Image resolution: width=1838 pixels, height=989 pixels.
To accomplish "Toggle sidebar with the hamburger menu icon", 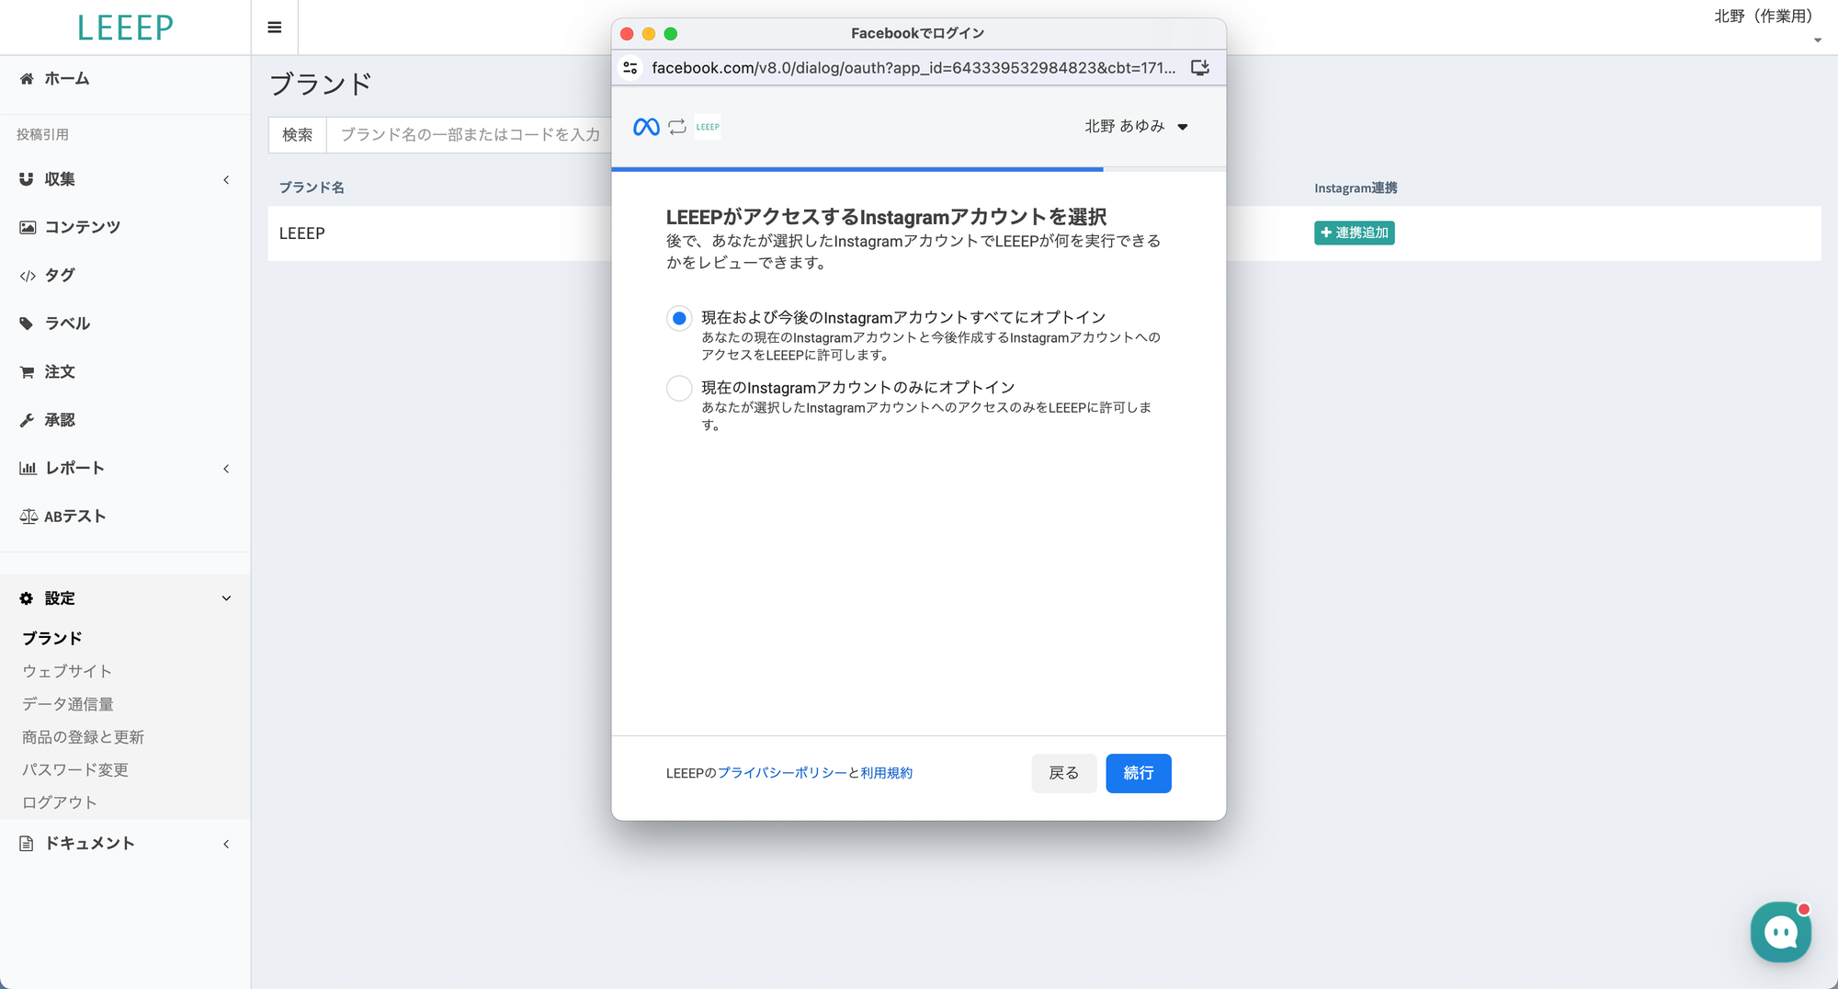I will click(x=275, y=28).
